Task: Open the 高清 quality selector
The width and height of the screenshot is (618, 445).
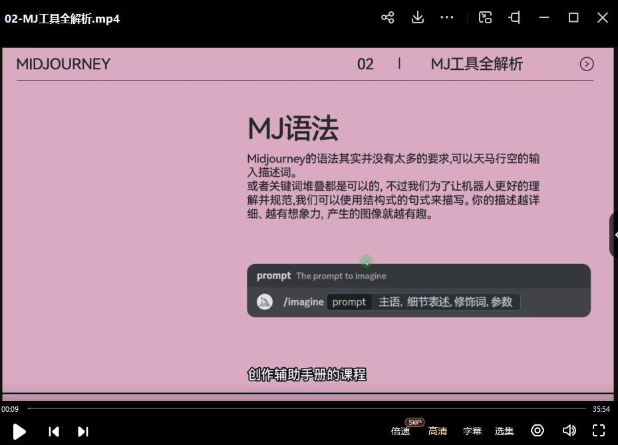Action: pos(438,431)
